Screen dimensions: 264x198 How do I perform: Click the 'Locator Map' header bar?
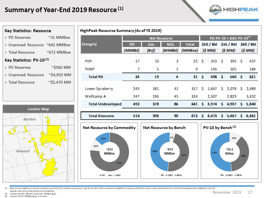(x=38, y=109)
